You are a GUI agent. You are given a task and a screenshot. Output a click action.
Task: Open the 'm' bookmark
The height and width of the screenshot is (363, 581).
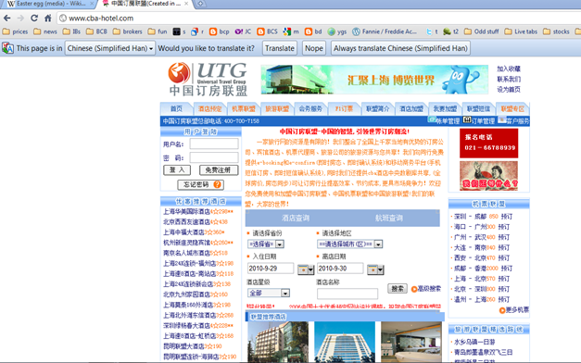coord(291,31)
